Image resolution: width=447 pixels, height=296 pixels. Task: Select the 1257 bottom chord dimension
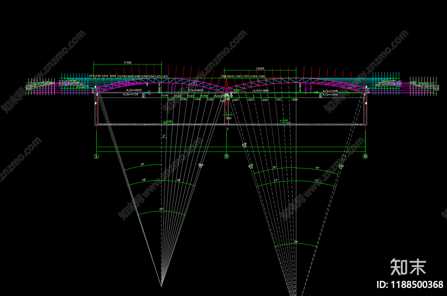coord(251,100)
